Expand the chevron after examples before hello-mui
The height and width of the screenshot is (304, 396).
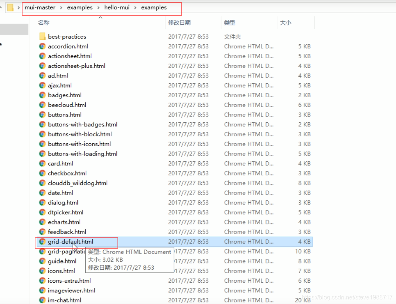[x=98, y=8]
